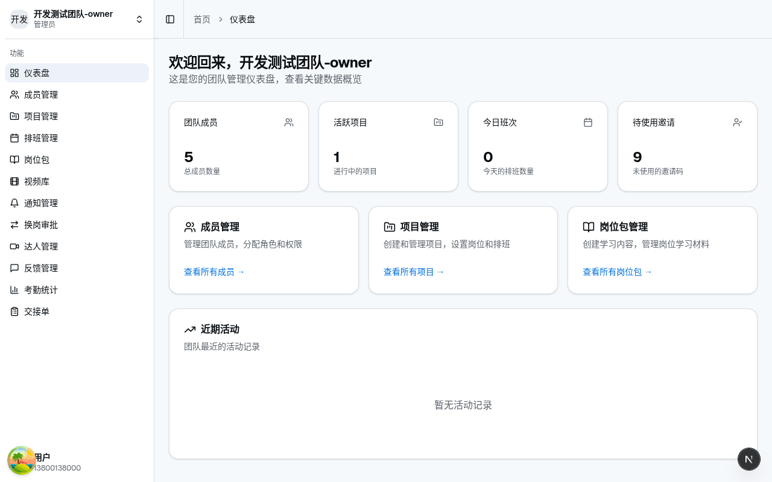Image resolution: width=772 pixels, height=482 pixels.
Task: Open 查看所有岗位包 link
Action: pyautogui.click(x=613, y=272)
